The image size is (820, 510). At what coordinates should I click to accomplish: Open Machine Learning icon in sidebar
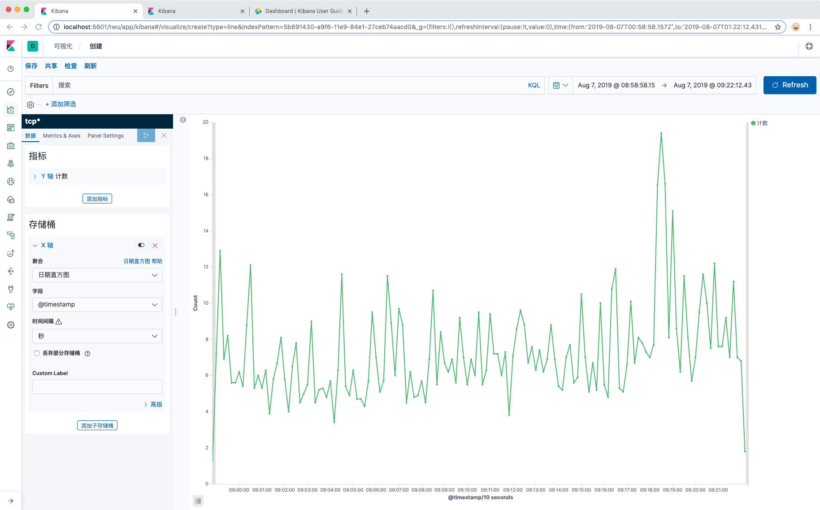(x=11, y=182)
